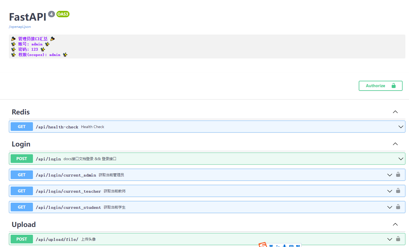Collapse the Redis section
Image resolution: width=409 pixels, height=247 pixels.
pyautogui.click(x=395, y=112)
